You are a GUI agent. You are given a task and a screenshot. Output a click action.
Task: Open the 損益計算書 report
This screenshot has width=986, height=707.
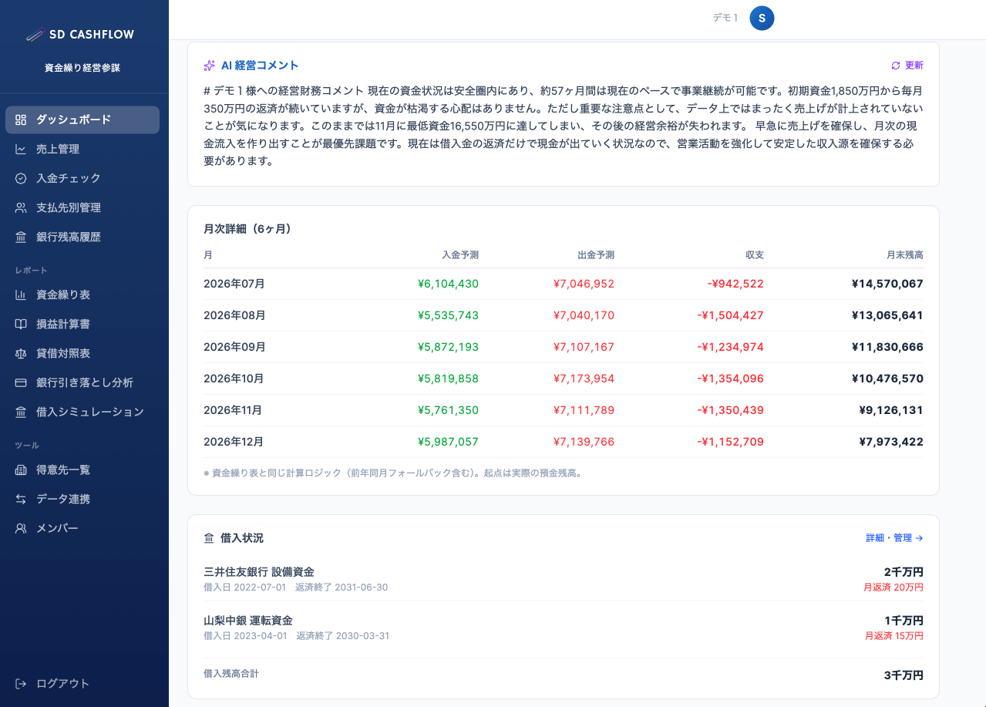tap(82, 324)
